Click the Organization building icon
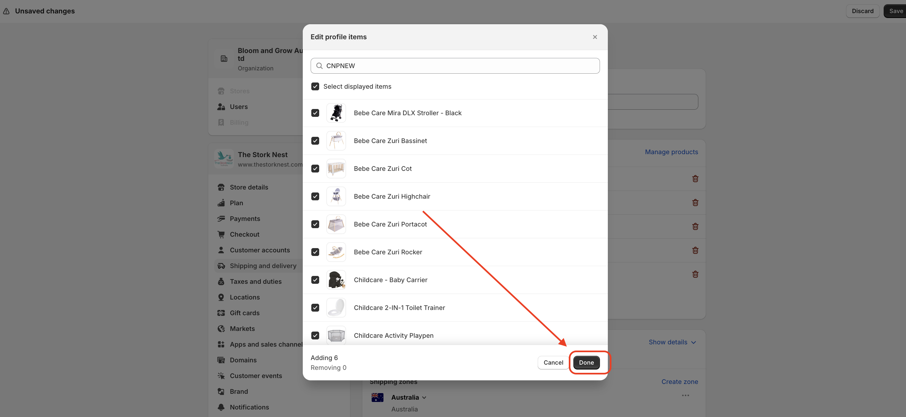Viewport: 906px width, 417px height. point(224,59)
